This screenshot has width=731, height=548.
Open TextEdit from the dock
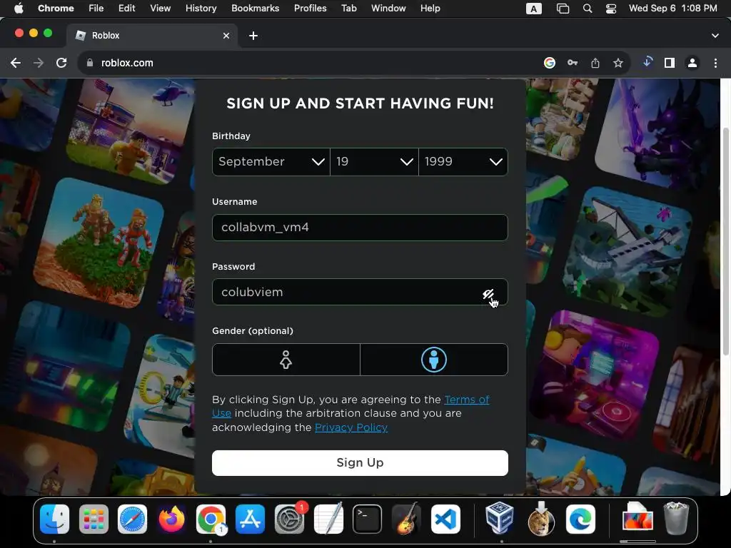coord(328,519)
